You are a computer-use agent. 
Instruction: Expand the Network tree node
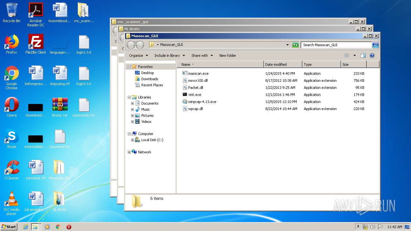pyautogui.click(x=129, y=152)
